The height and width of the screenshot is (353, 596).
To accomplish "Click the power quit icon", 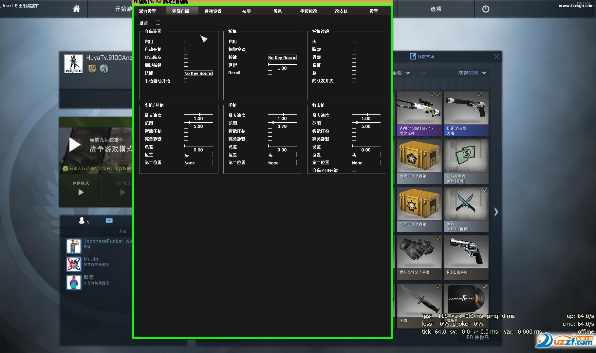I will tap(486, 9).
